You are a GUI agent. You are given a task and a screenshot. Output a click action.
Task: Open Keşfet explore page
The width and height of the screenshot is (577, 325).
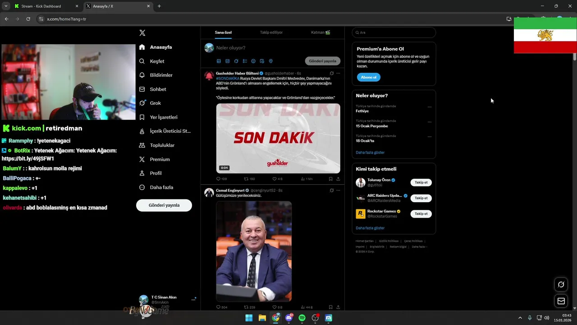pyautogui.click(x=152, y=61)
